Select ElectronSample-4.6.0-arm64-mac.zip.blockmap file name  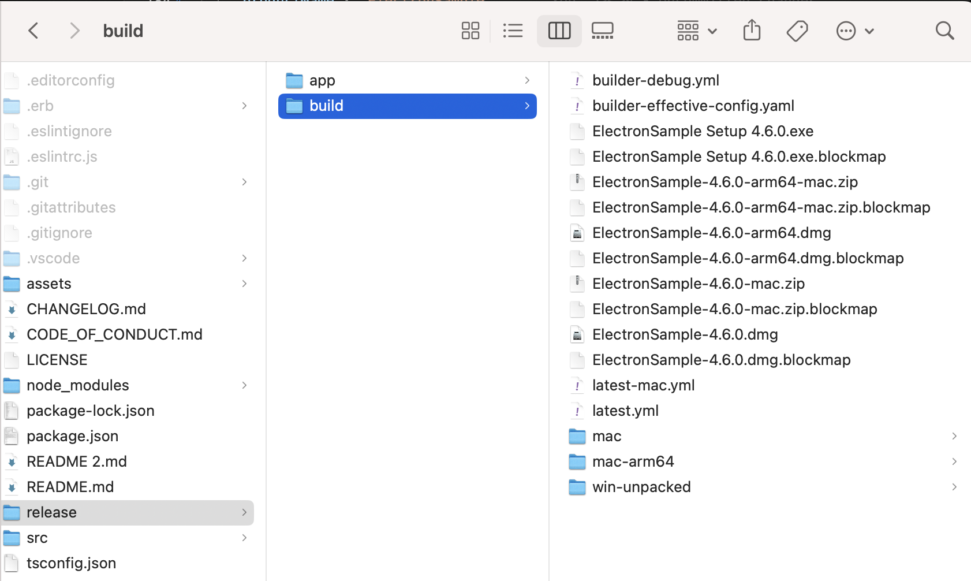pyautogui.click(x=761, y=207)
